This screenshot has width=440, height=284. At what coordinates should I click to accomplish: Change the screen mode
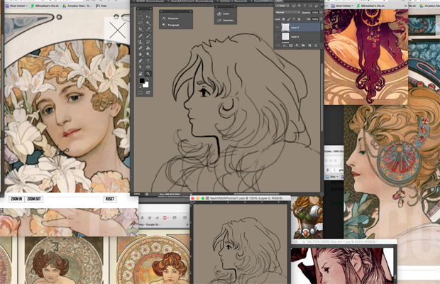coord(148,92)
